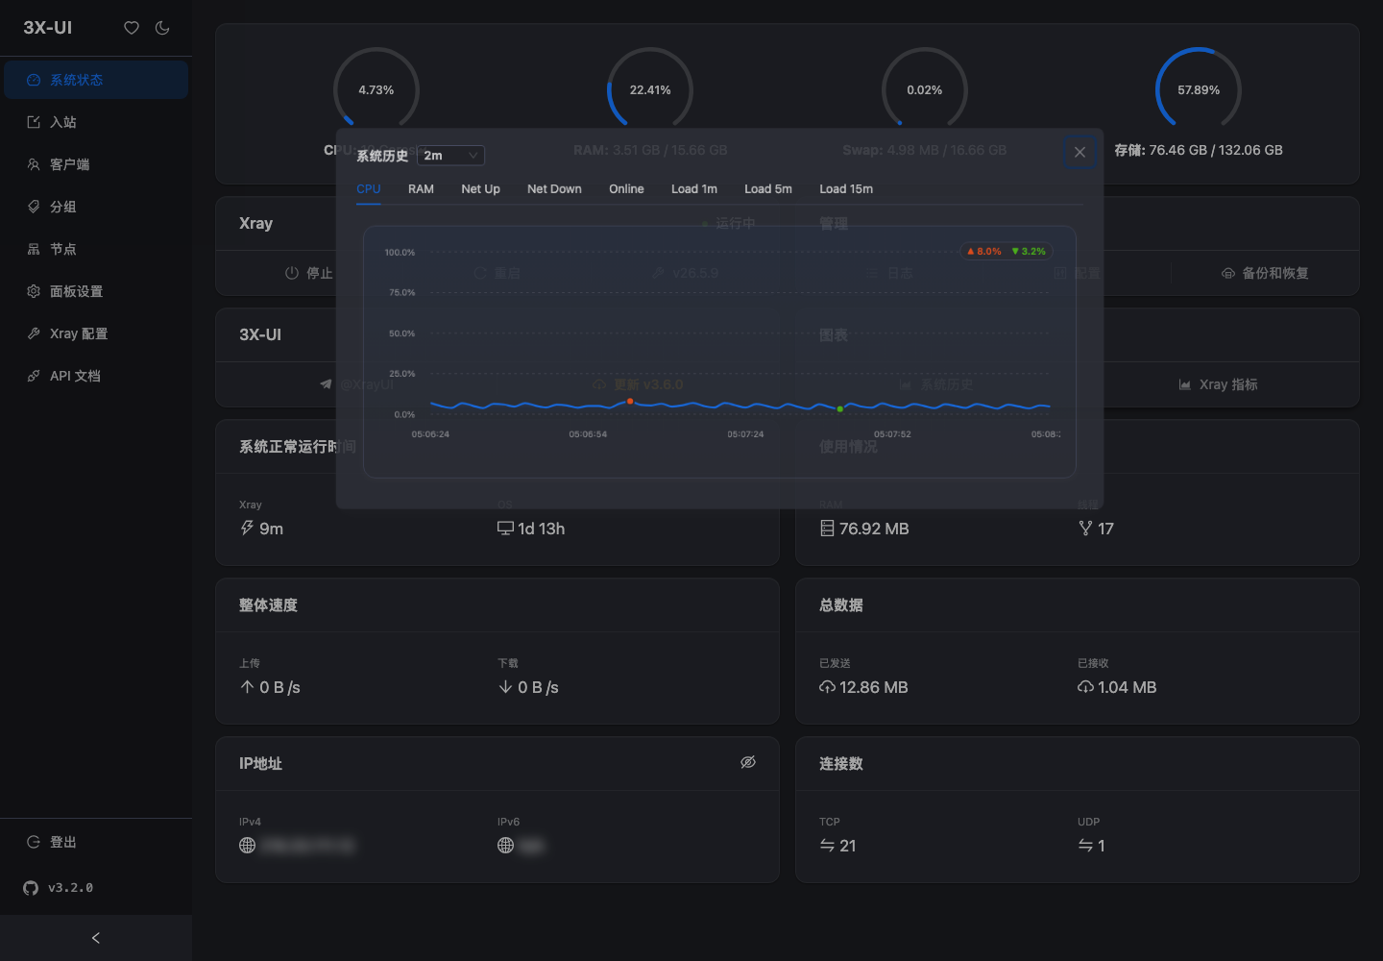Click the 05:06:24 time axis label
This screenshot has width=1383, height=961.
430,434
